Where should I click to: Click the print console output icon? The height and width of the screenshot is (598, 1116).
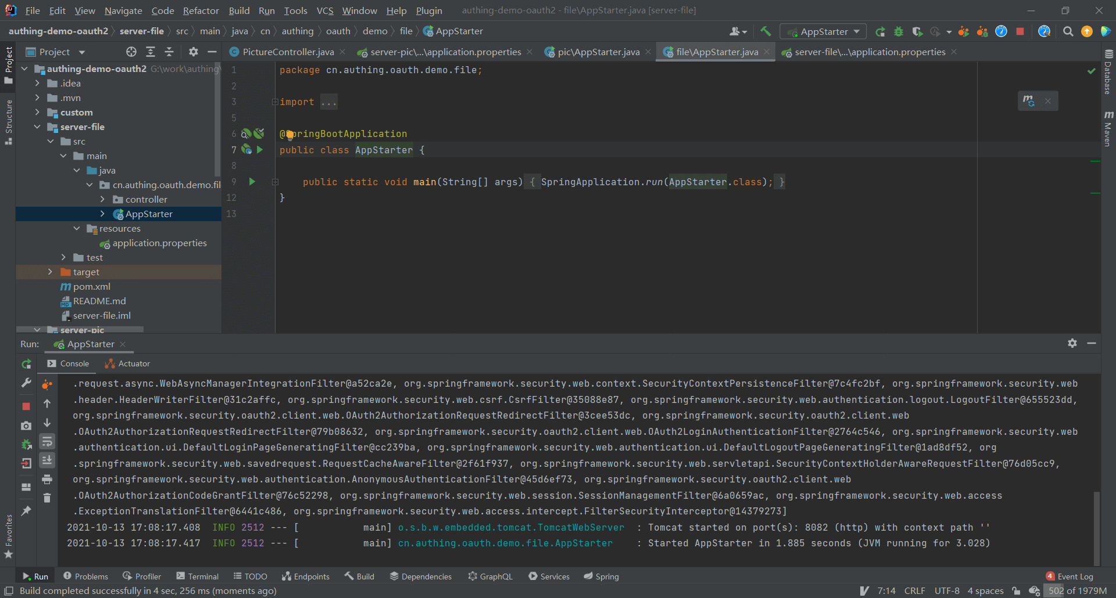(x=47, y=479)
